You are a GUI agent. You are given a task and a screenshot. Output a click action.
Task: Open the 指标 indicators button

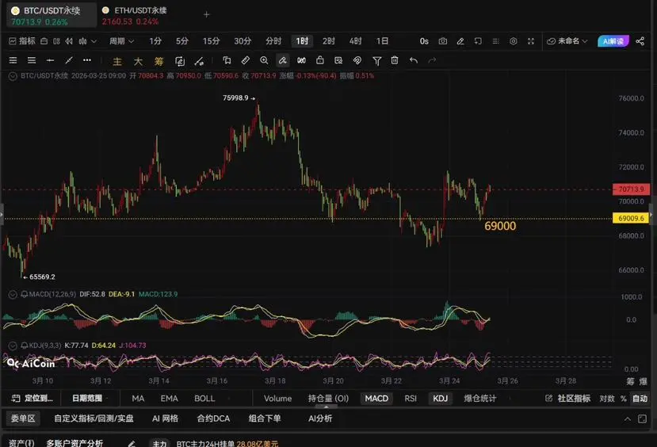pos(23,41)
